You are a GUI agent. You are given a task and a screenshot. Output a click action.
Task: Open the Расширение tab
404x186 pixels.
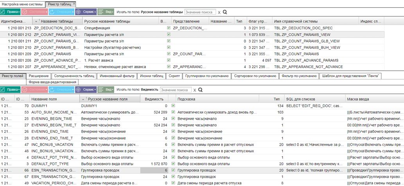coord(39,76)
